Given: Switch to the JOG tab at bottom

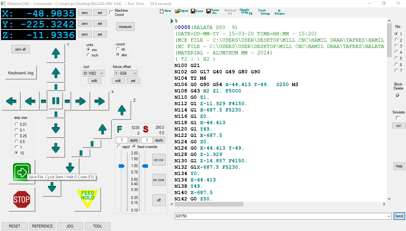Looking at the screenshot, I should coord(70,226).
